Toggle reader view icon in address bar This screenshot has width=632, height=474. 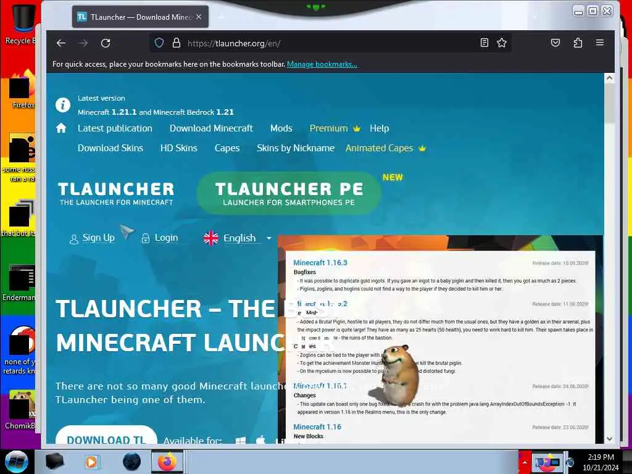(484, 43)
